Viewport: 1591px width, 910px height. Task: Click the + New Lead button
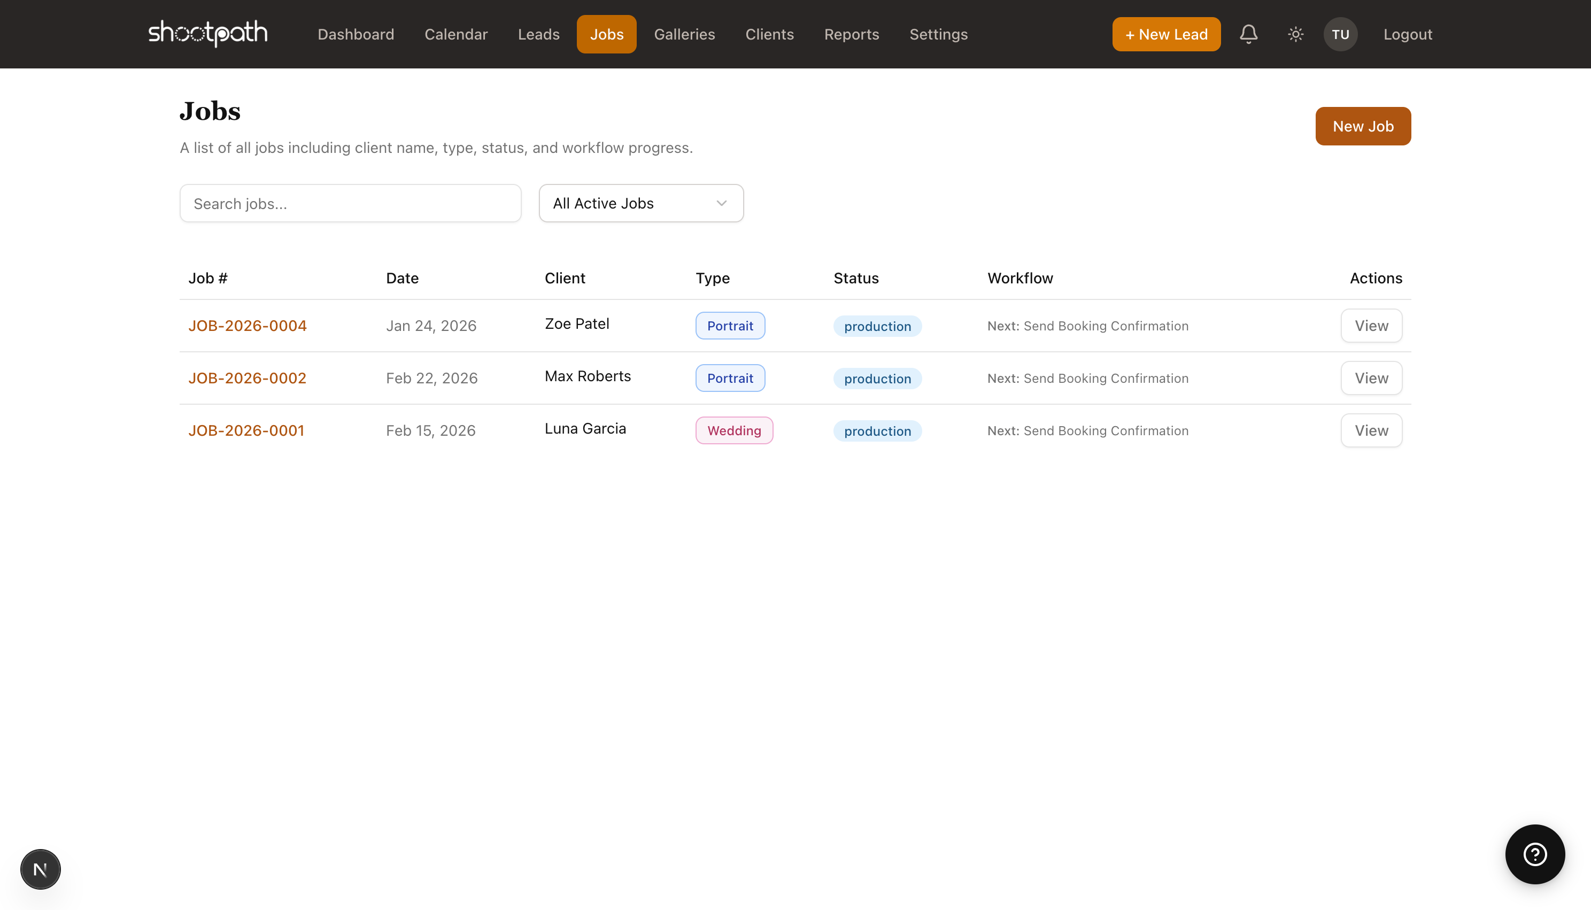pyautogui.click(x=1165, y=34)
